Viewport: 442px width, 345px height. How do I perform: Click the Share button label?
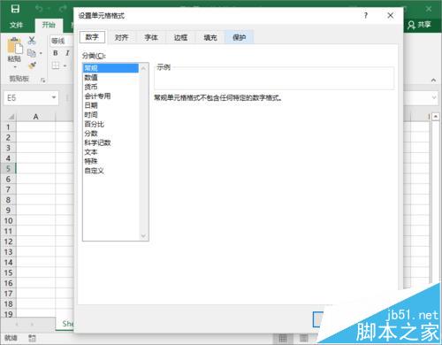[x=424, y=25]
